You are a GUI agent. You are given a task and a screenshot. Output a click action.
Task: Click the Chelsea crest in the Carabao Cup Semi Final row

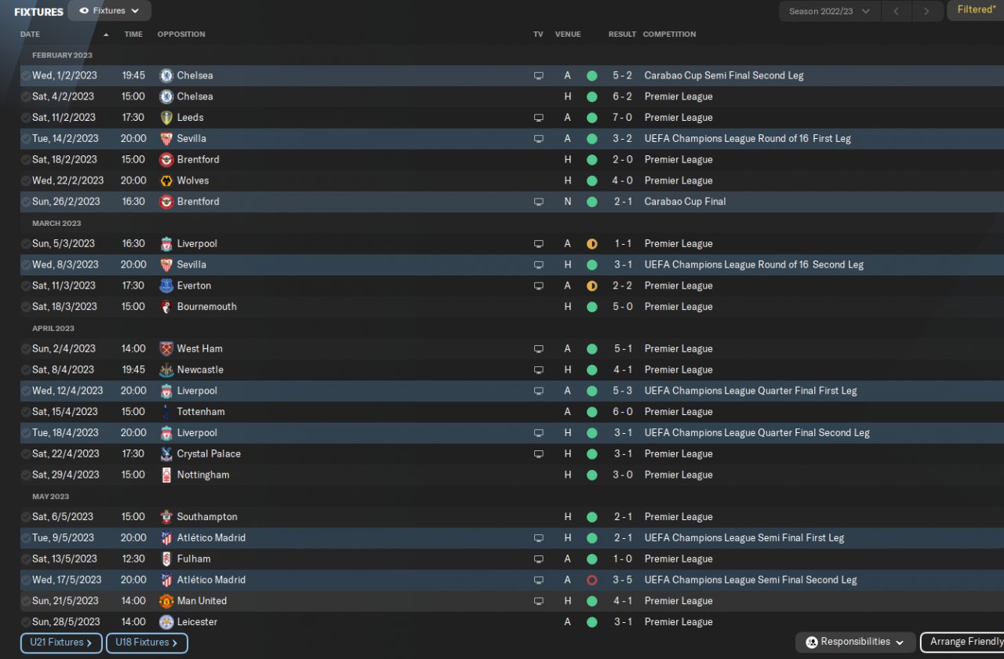tap(166, 75)
